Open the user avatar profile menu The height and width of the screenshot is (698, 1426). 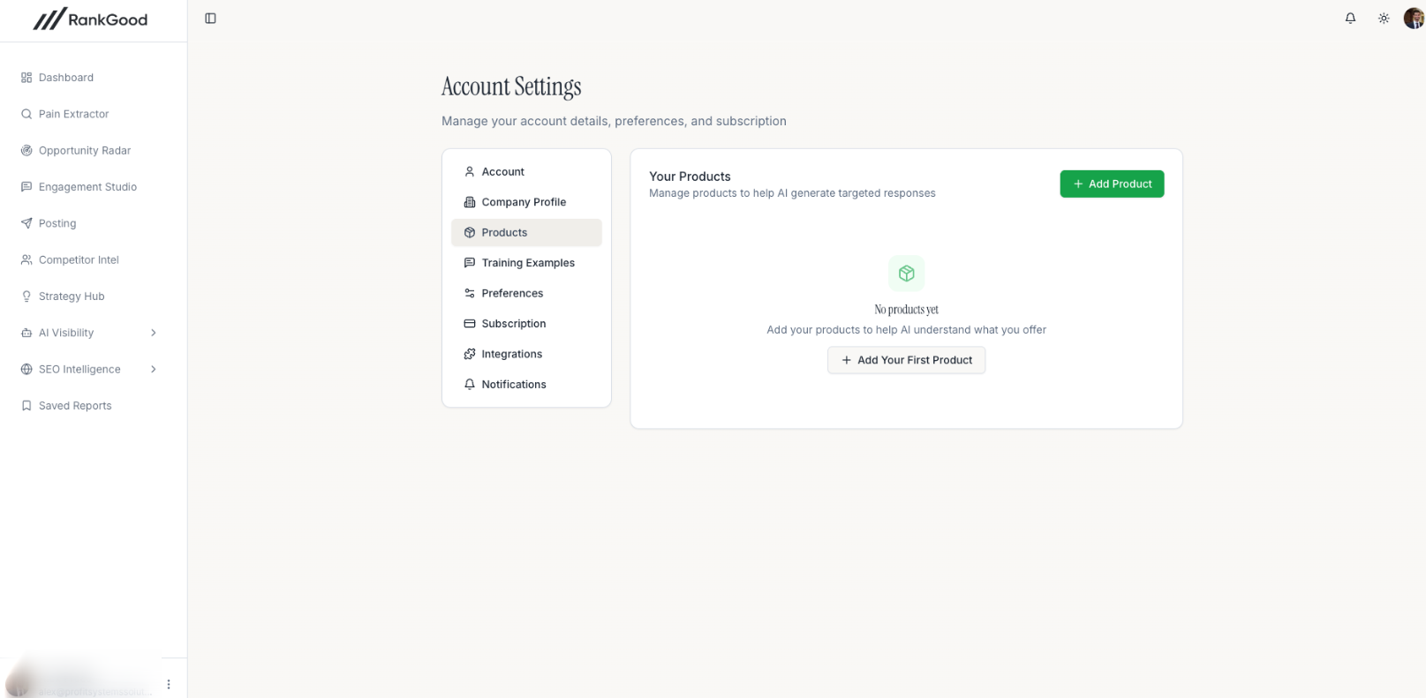pos(1413,19)
